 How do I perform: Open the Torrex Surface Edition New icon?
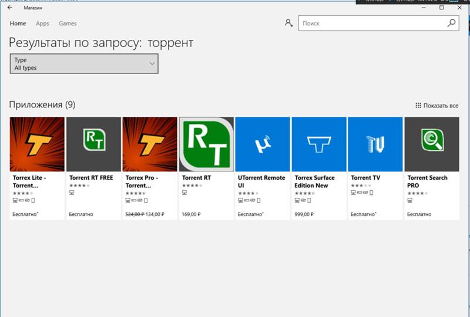coord(319,144)
